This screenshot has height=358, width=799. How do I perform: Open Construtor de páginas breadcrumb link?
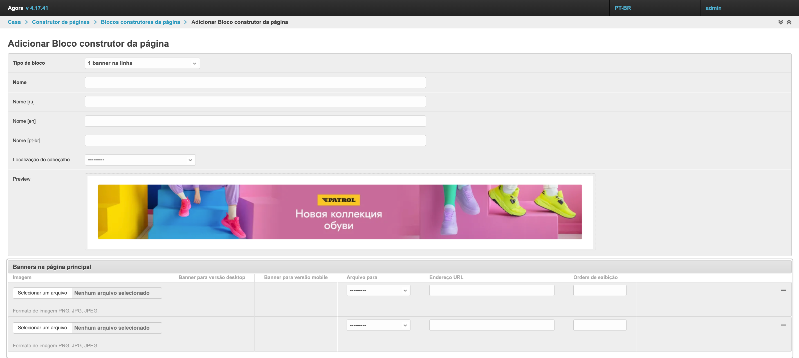pyautogui.click(x=60, y=22)
